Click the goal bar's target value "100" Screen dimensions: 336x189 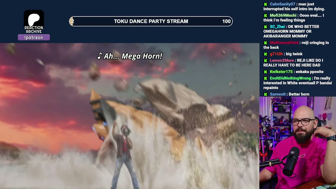[x=226, y=21]
